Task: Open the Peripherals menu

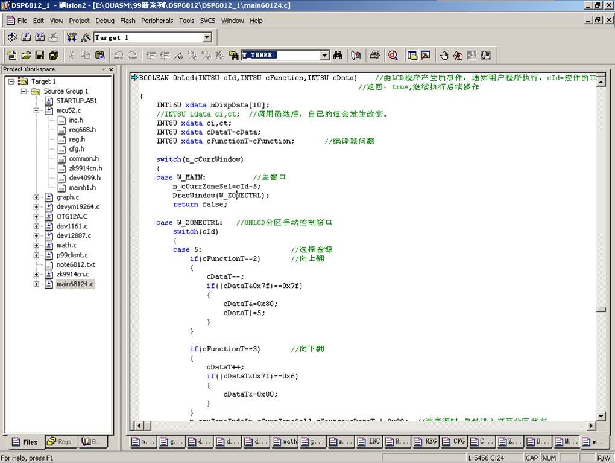Action: tap(157, 21)
